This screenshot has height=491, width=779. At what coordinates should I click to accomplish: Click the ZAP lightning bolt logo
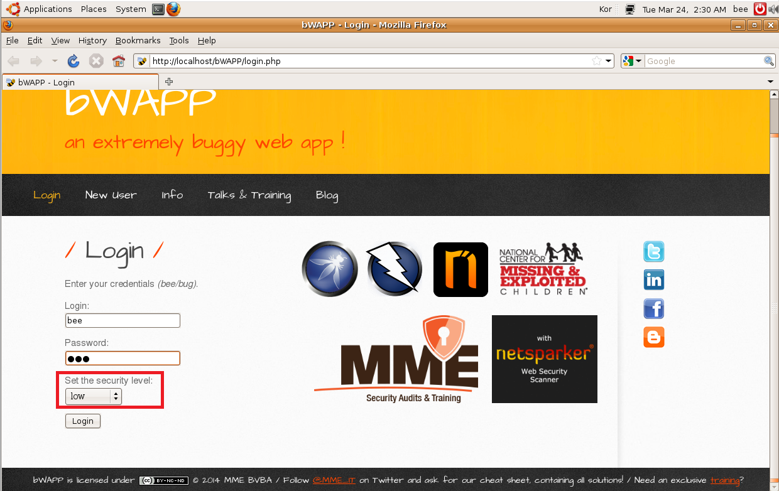[394, 269]
